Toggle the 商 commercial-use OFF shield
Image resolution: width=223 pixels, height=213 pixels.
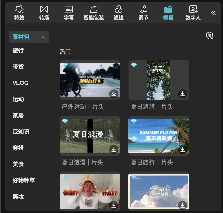tap(210, 35)
